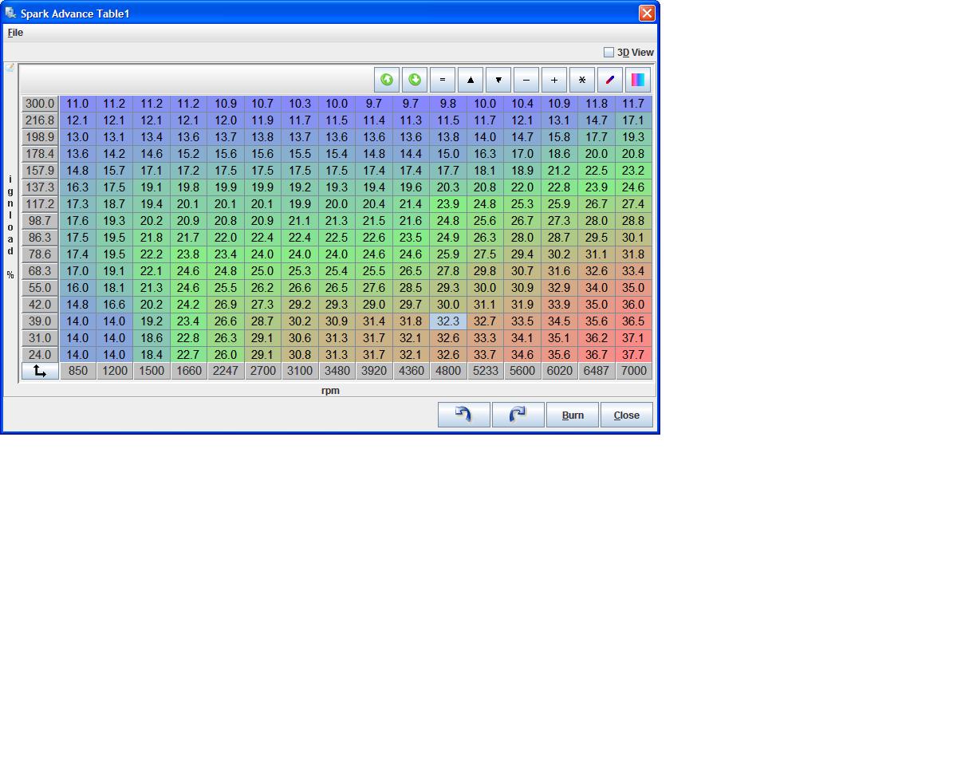Select the highlighted 32.3 table cell
This screenshot has height=768, width=957.
coord(448,321)
